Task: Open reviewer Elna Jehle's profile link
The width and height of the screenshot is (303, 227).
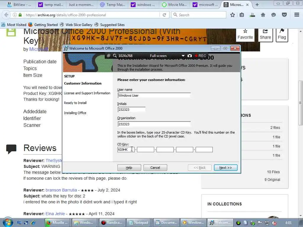Action: 55,214
